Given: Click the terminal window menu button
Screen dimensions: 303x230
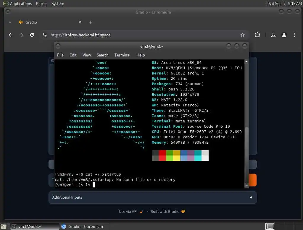Looking at the screenshot, I should tap(58, 46).
